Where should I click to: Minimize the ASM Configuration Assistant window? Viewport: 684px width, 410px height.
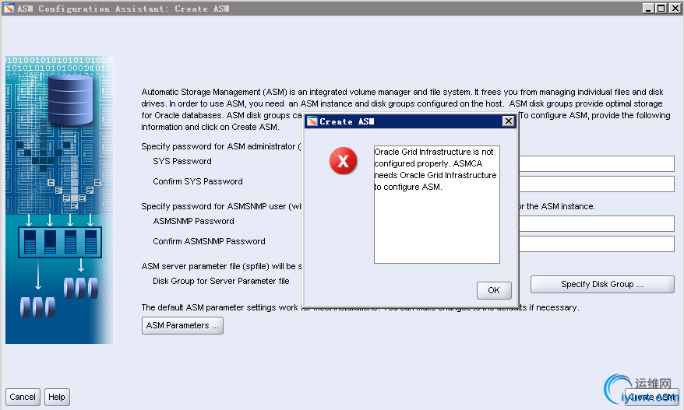pos(648,9)
